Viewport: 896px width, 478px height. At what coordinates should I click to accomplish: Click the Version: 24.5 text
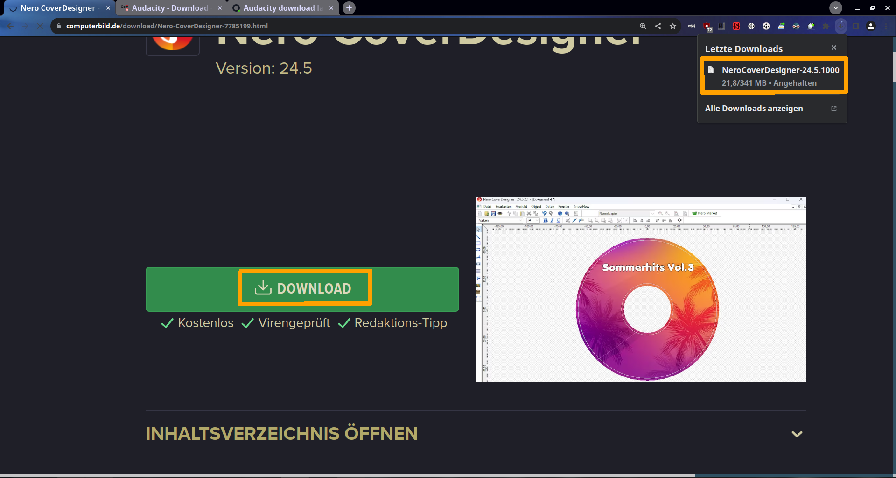[264, 68]
